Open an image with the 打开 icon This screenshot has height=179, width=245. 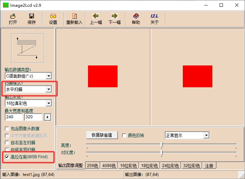pyautogui.click(x=13, y=19)
